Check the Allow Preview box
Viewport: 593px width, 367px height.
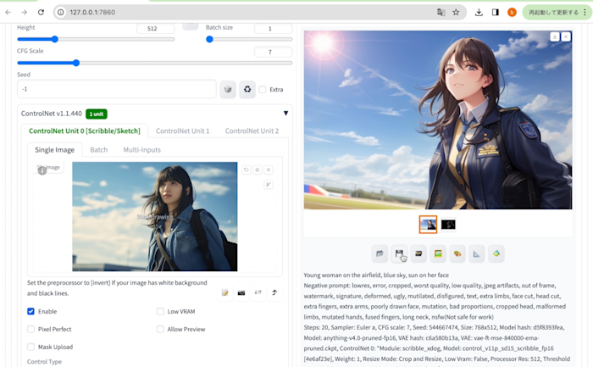click(160, 329)
